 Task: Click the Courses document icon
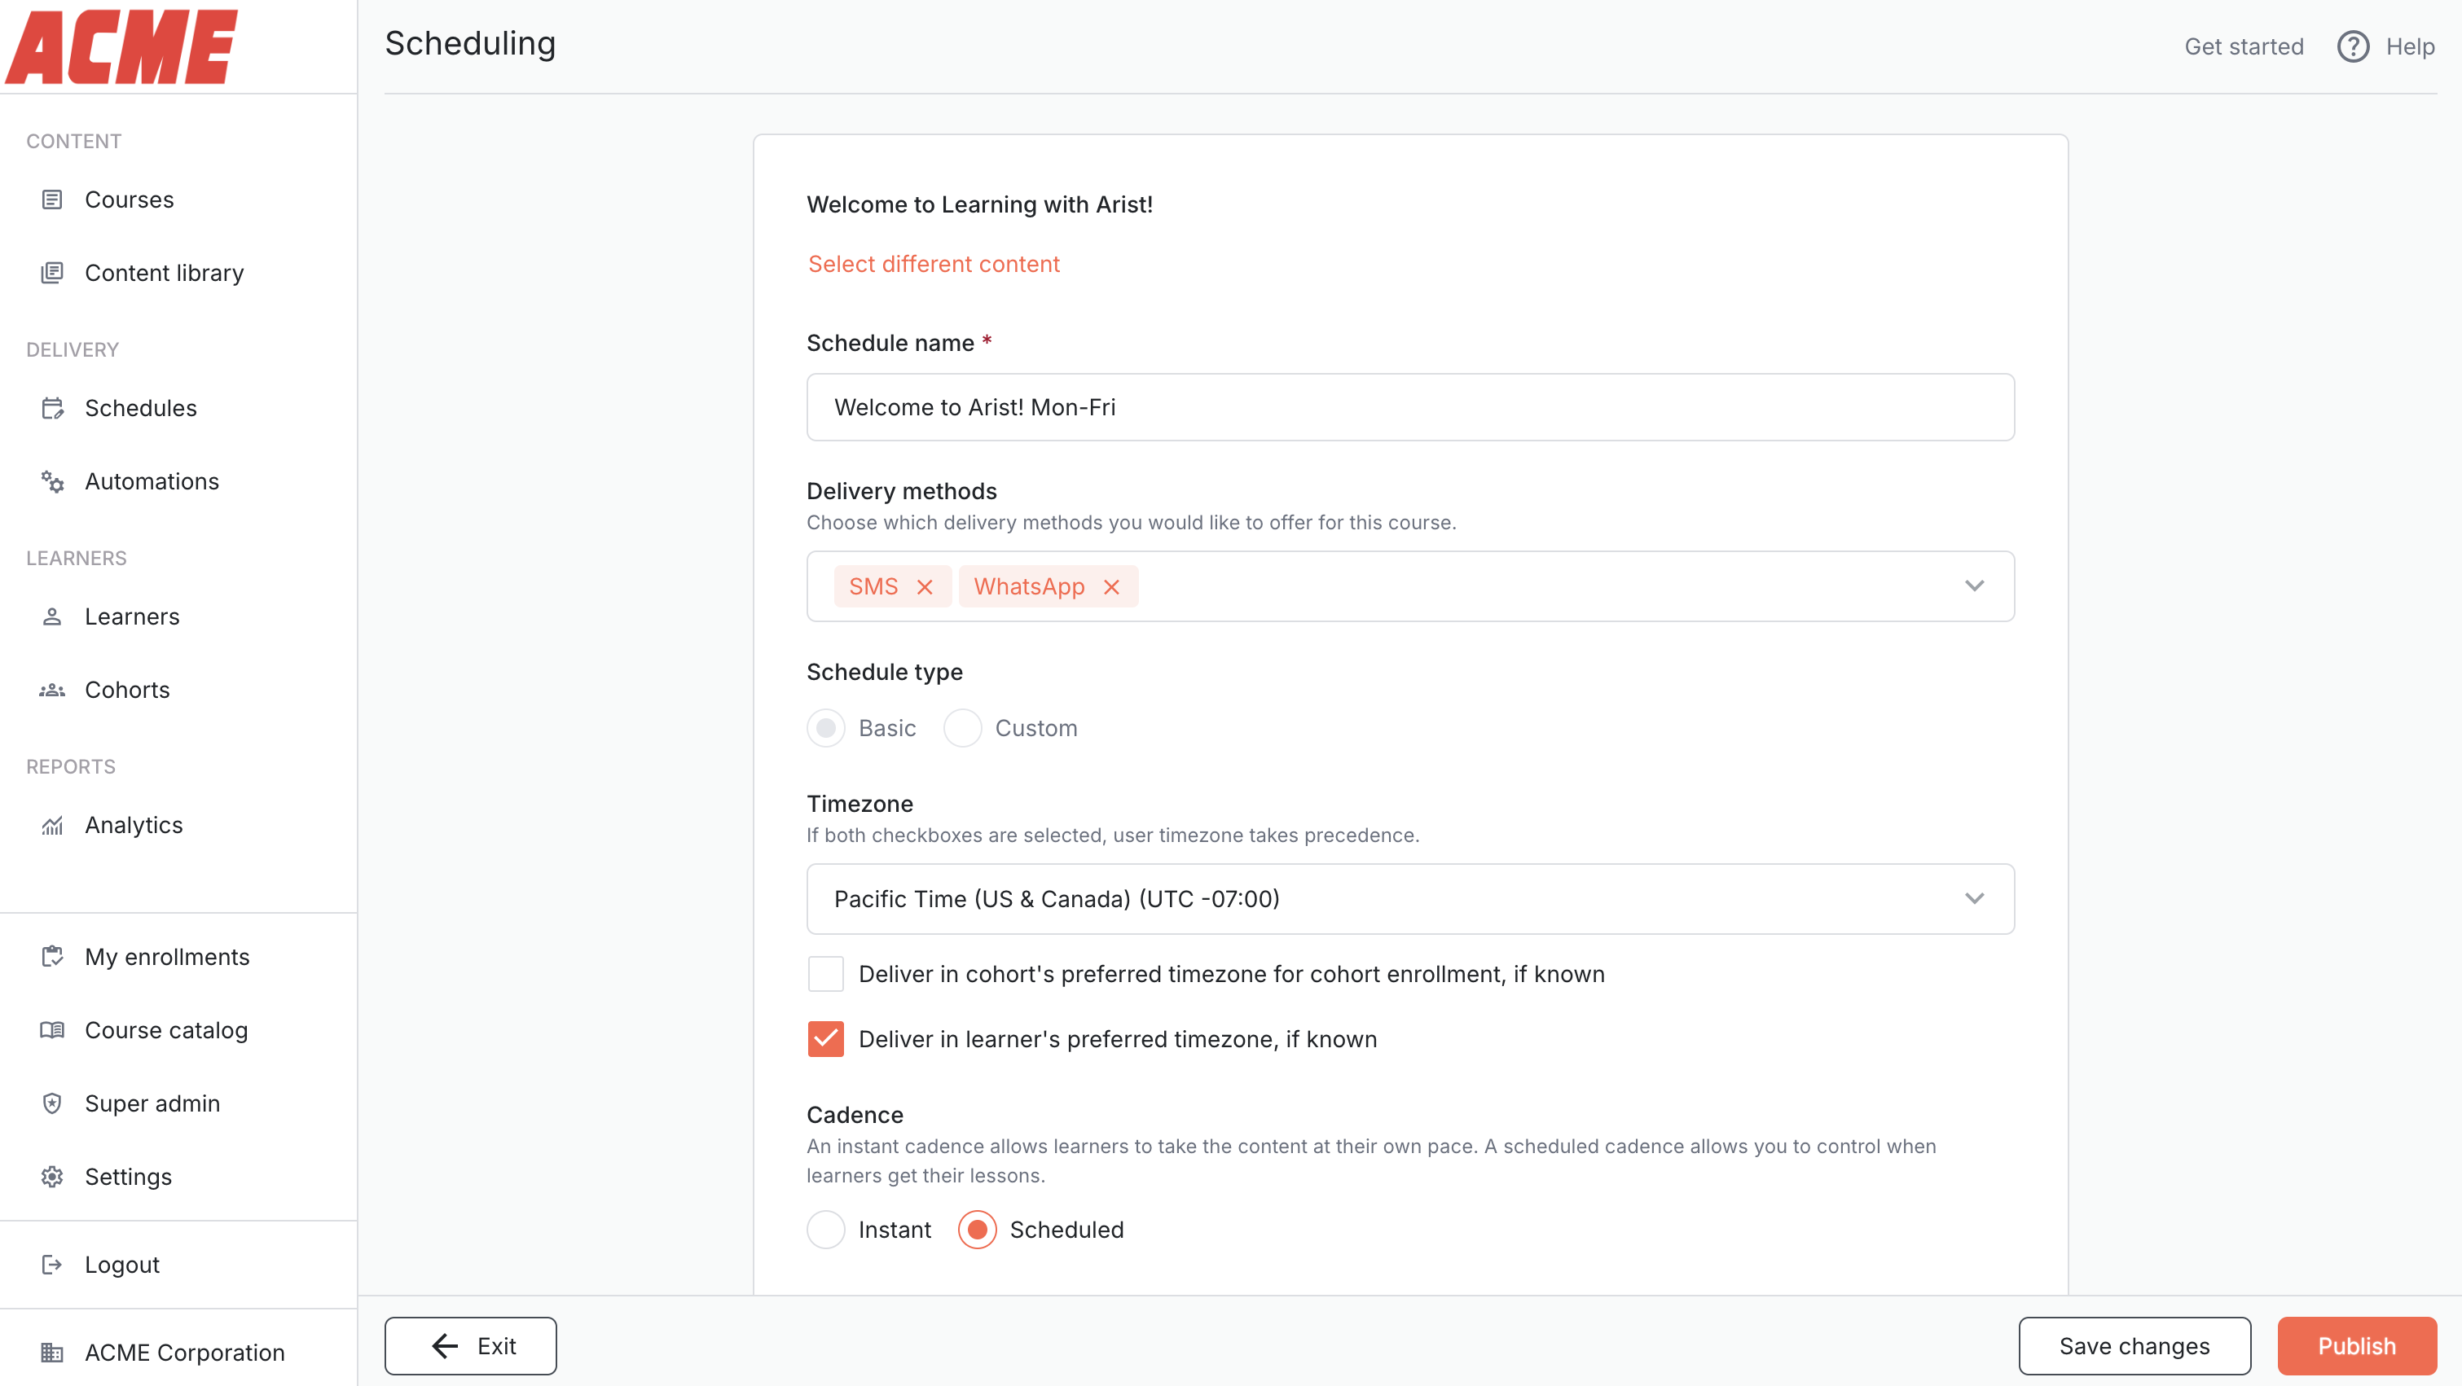[53, 200]
